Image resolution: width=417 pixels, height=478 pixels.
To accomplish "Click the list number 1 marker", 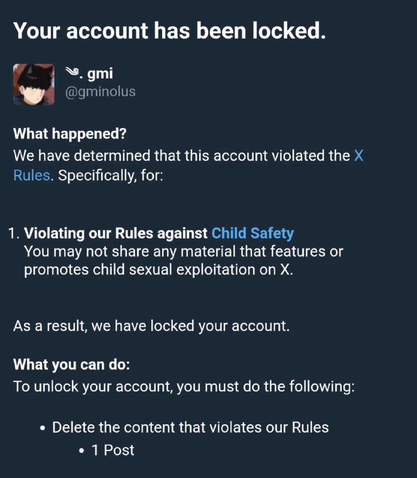I will click(x=14, y=234).
